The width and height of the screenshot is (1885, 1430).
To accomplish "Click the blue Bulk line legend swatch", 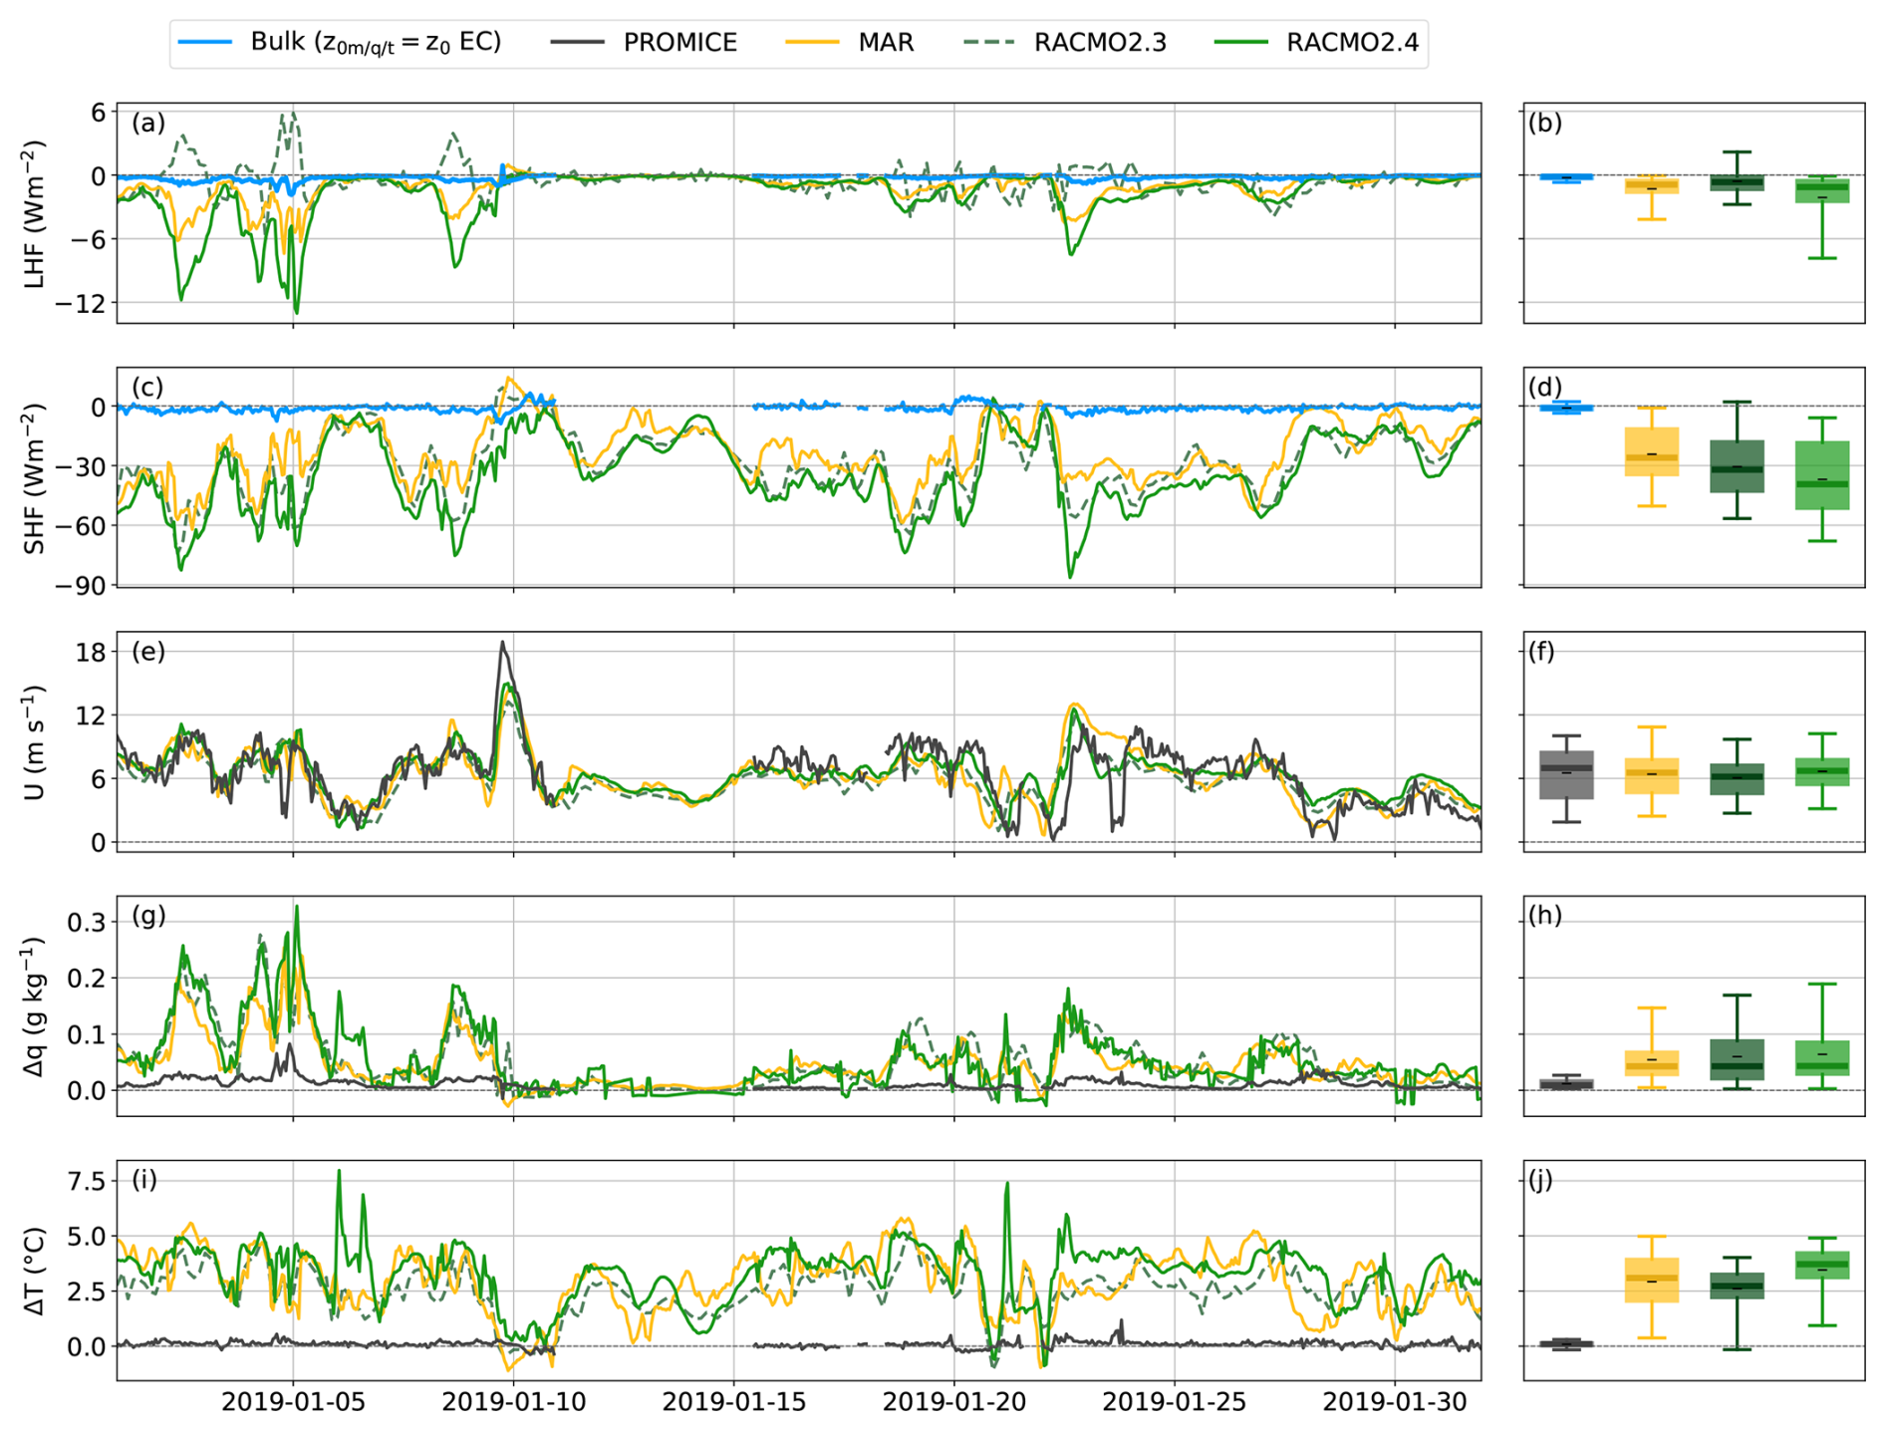I will pyautogui.click(x=205, y=43).
